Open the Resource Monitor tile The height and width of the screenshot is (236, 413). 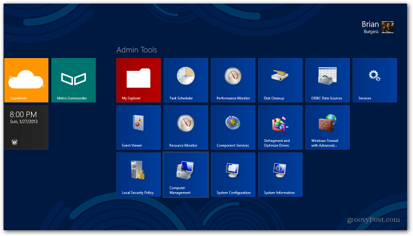(186, 127)
